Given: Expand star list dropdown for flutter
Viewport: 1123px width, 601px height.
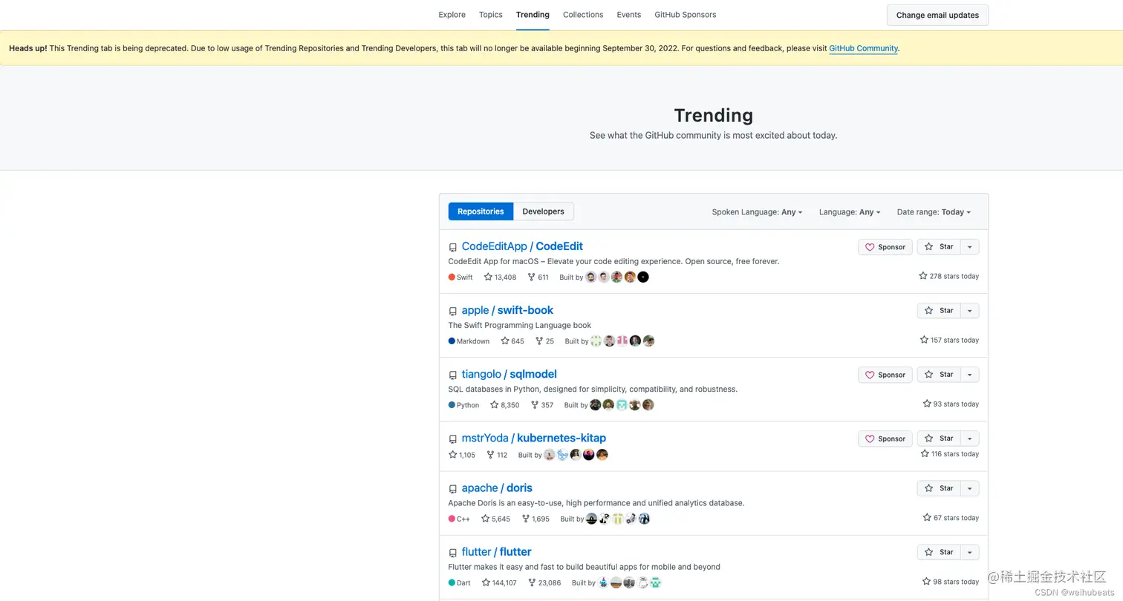Looking at the screenshot, I should pos(970,552).
